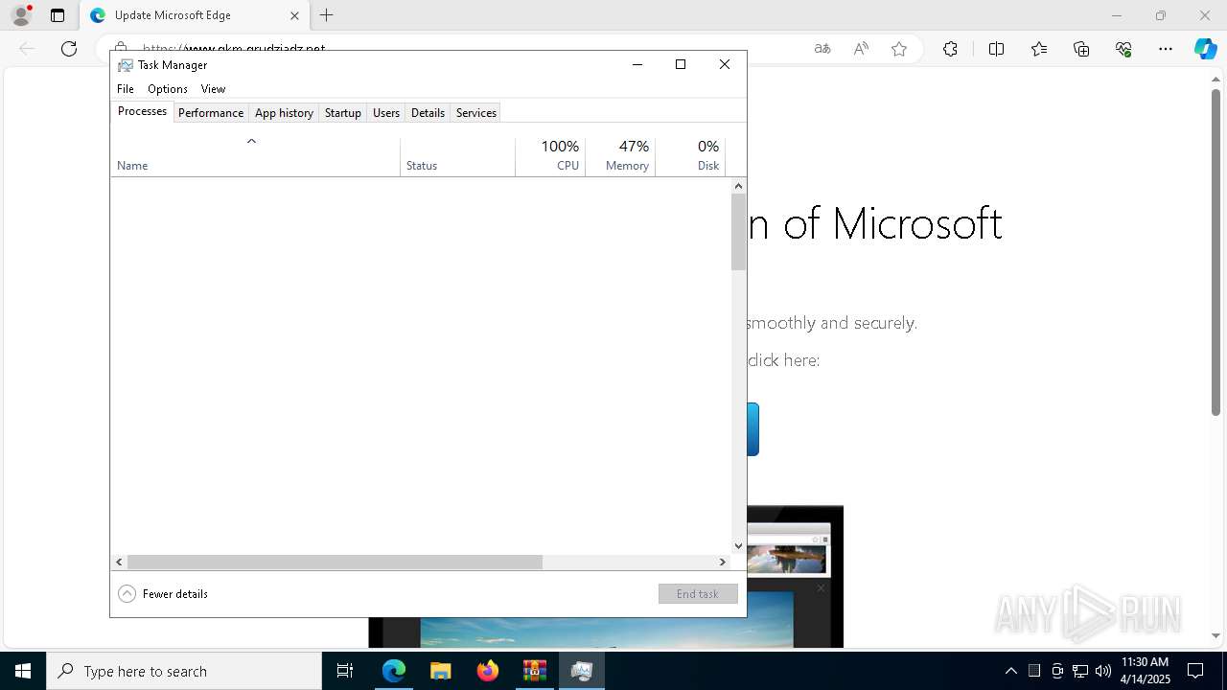Open the clock showing 11:30 AM
The width and height of the screenshot is (1227, 690).
pos(1145,671)
